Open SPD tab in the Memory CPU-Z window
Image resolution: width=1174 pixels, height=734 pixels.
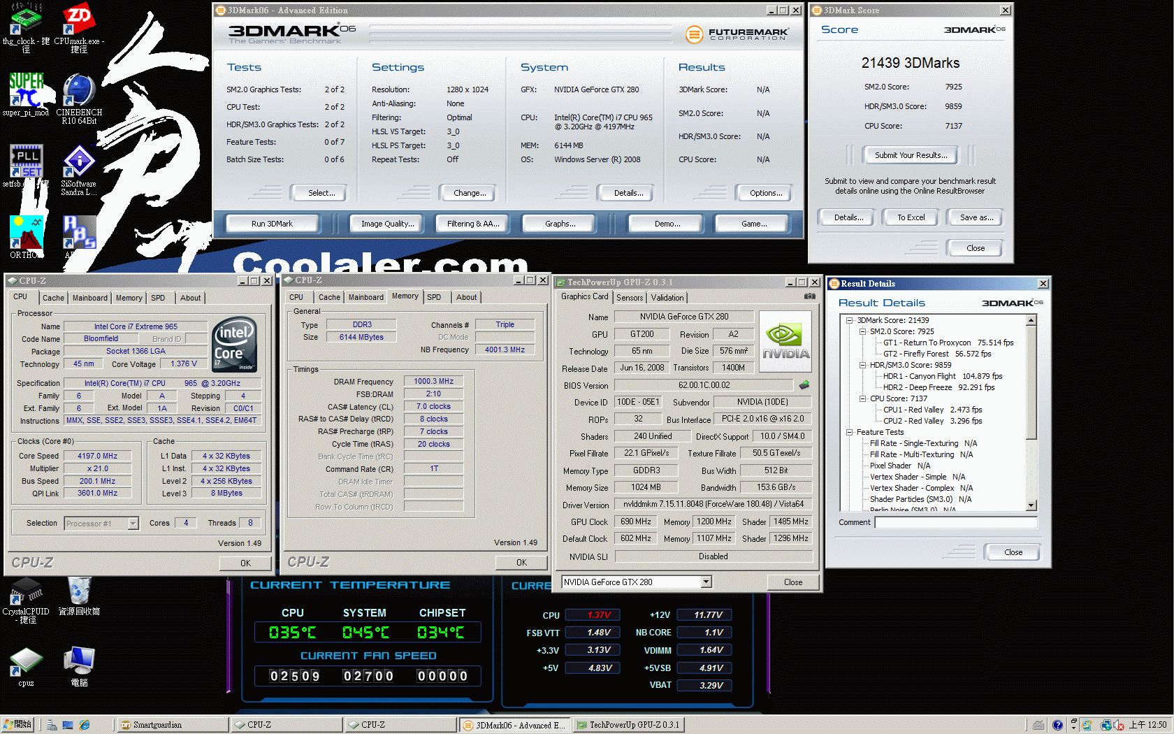[x=434, y=297]
